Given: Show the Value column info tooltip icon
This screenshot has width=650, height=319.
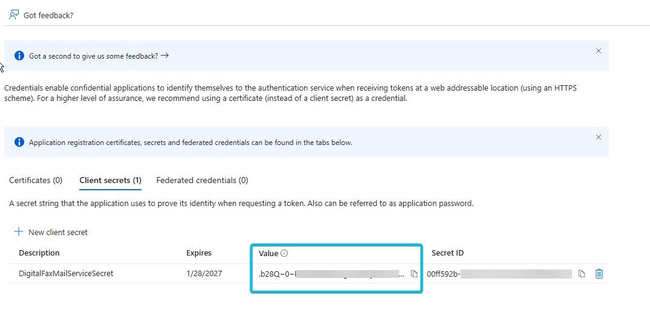Looking at the screenshot, I should tap(284, 254).
